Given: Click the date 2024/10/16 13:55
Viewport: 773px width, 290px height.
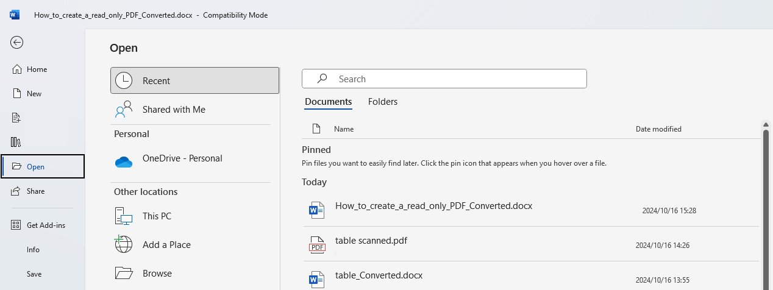Looking at the screenshot, I should (x=662, y=280).
